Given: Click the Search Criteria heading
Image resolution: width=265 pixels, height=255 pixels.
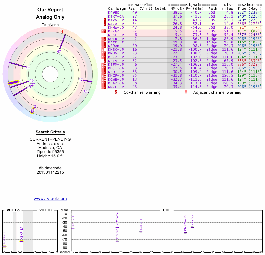Looking at the screenshot, I should pyautogui.click(x=50, y=132).
